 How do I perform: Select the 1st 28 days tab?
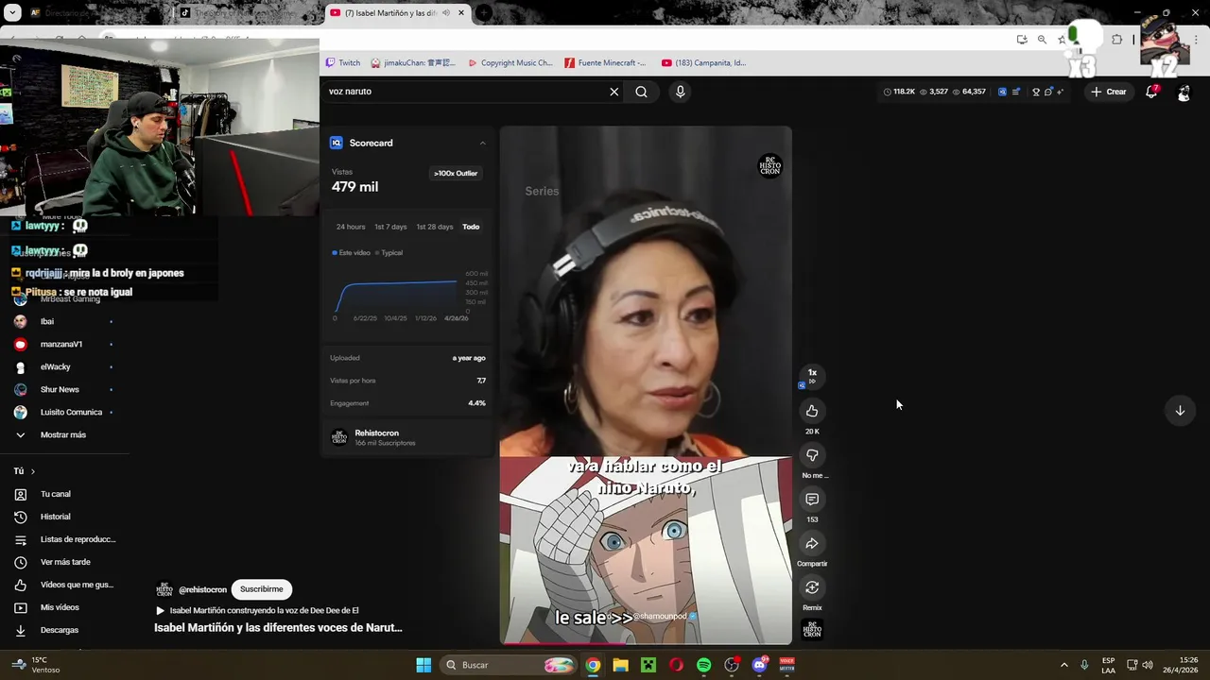click(x=435, y=227)
